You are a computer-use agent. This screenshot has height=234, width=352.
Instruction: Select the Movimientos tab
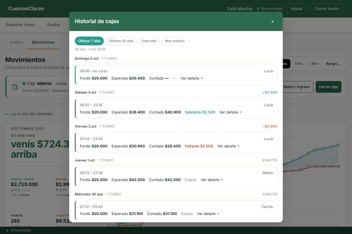(43, 42)
